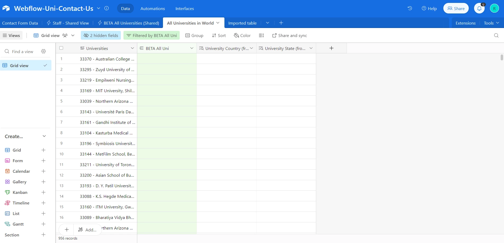Open Filtered by BETA All Uni filter
This screenshot has height=243, width=504.
tap(152, 35)
